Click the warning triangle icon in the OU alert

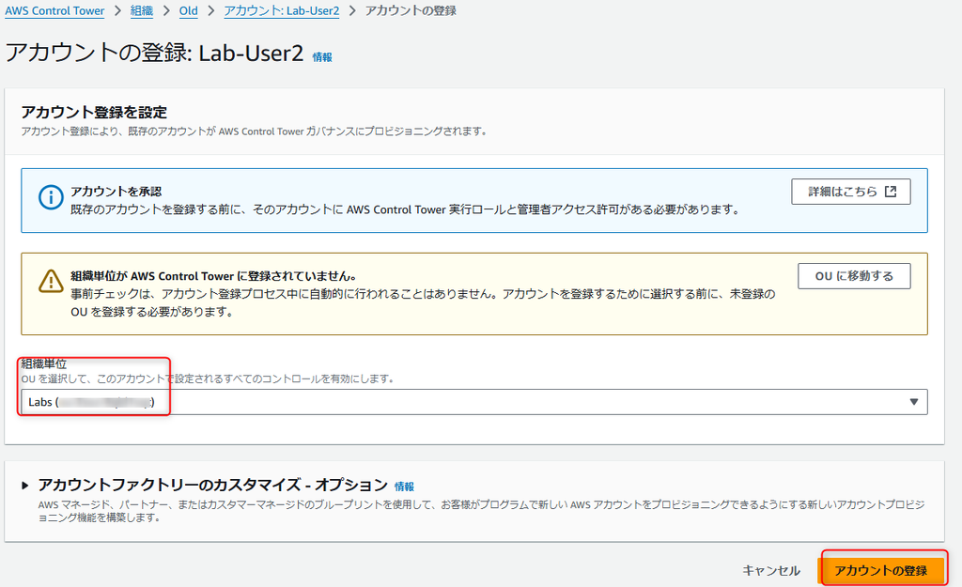point(51,282)
